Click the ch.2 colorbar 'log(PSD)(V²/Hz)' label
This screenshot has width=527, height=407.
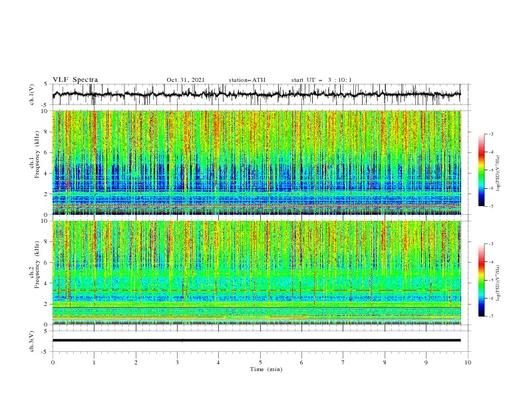coord(498,283)
